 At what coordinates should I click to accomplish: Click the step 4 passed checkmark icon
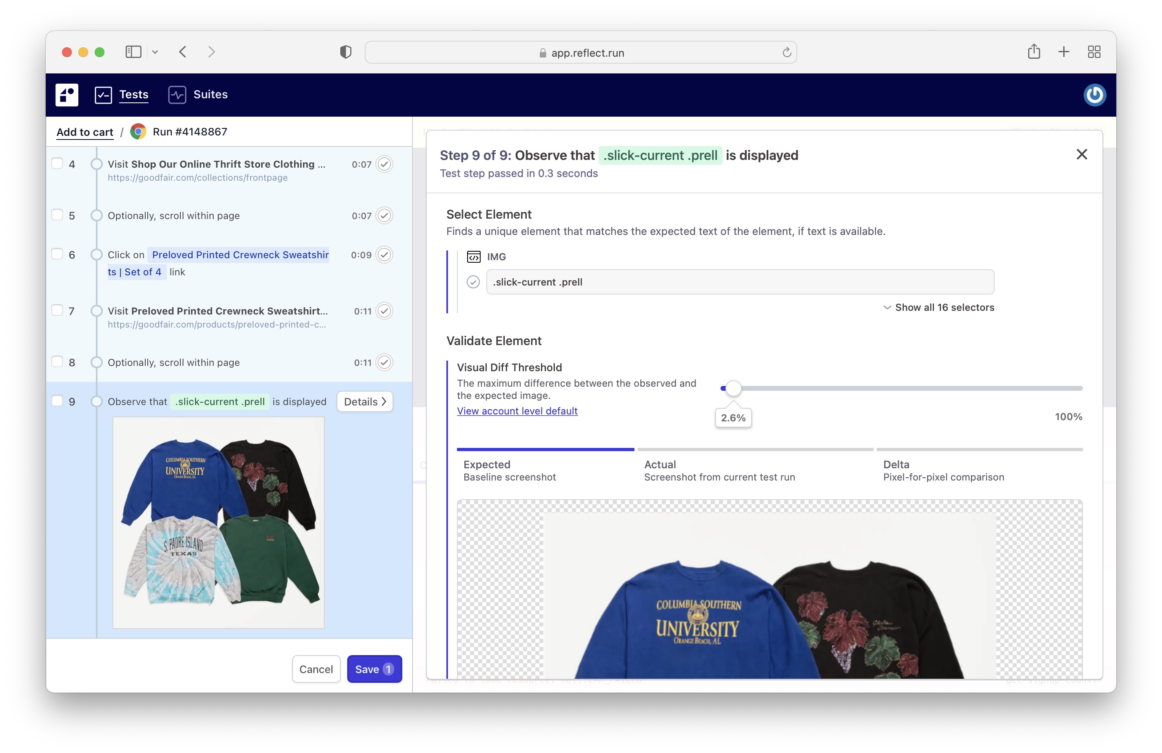point(384,164)
